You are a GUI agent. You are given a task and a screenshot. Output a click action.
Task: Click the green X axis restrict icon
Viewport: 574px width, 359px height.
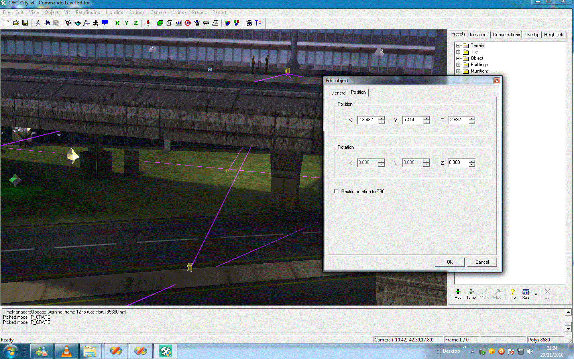(x=117, y=23)
